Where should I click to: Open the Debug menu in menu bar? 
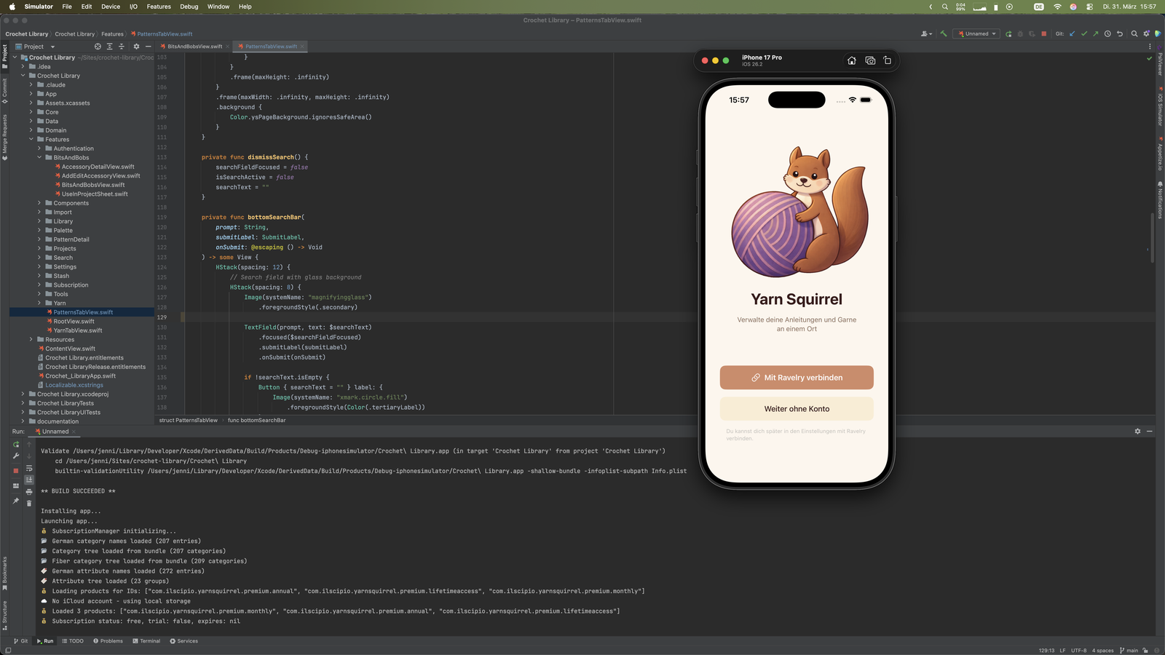pos(189,7)
